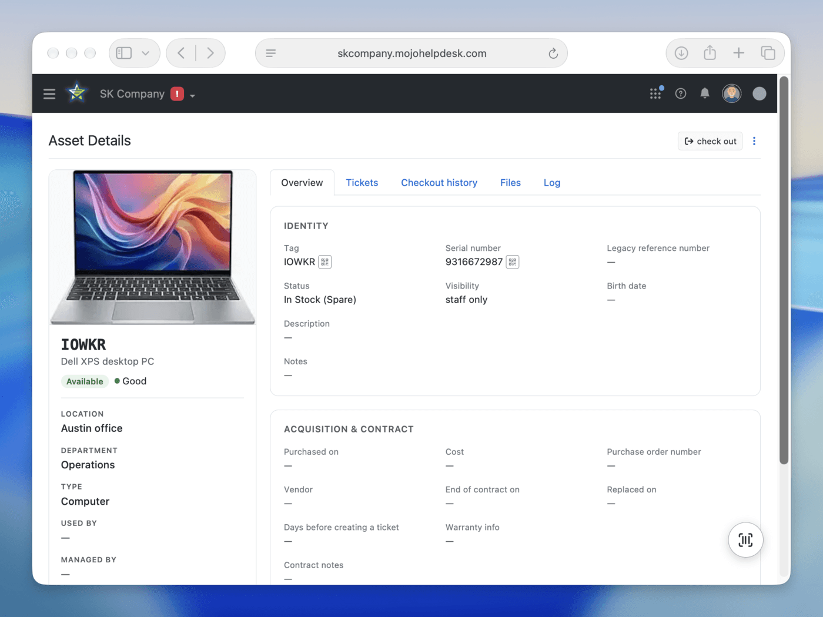This screenshot has height=617, width=823.
Task: Toggle the browser sidebar
Action: pos(124,53)
